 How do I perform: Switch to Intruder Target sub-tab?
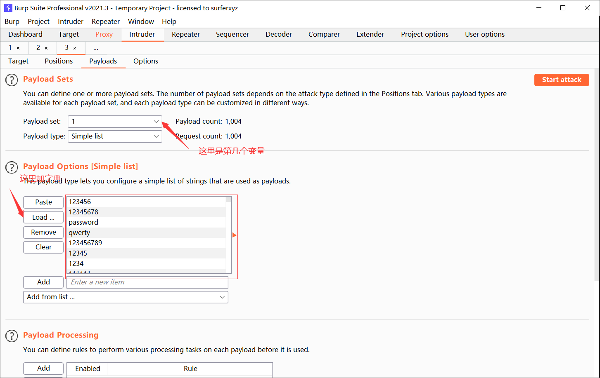point(18,61)
